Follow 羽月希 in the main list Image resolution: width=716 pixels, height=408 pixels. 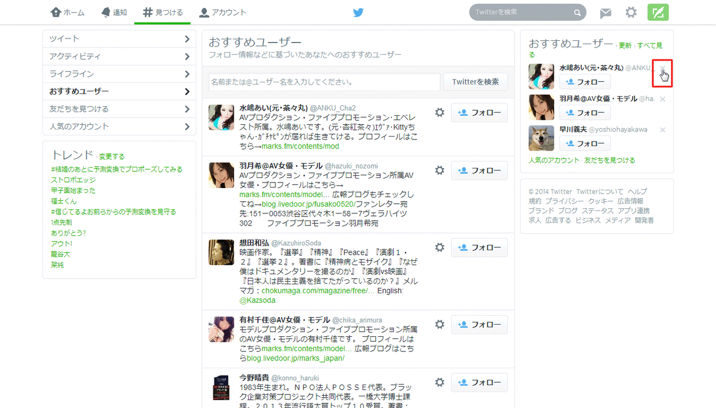pos(479,170)
